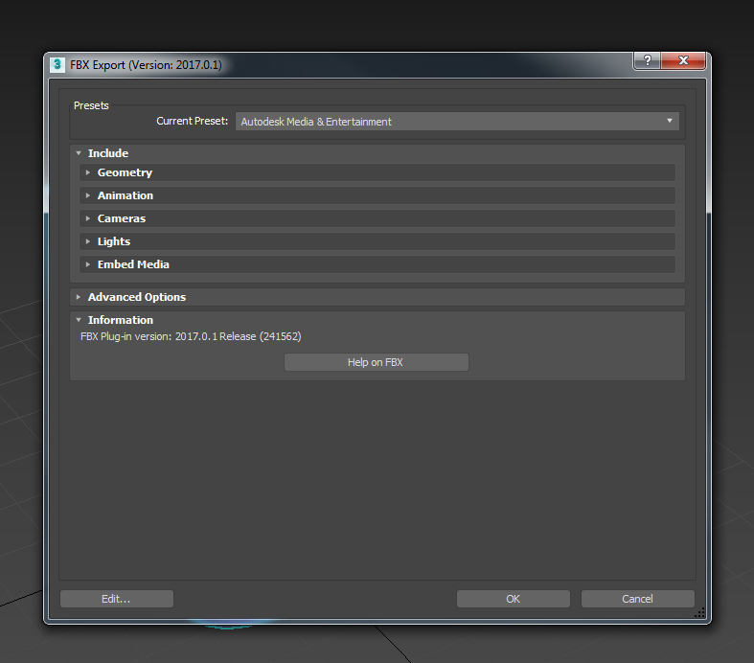Open the Current Preset dropdown

click(x=457, y=122)
